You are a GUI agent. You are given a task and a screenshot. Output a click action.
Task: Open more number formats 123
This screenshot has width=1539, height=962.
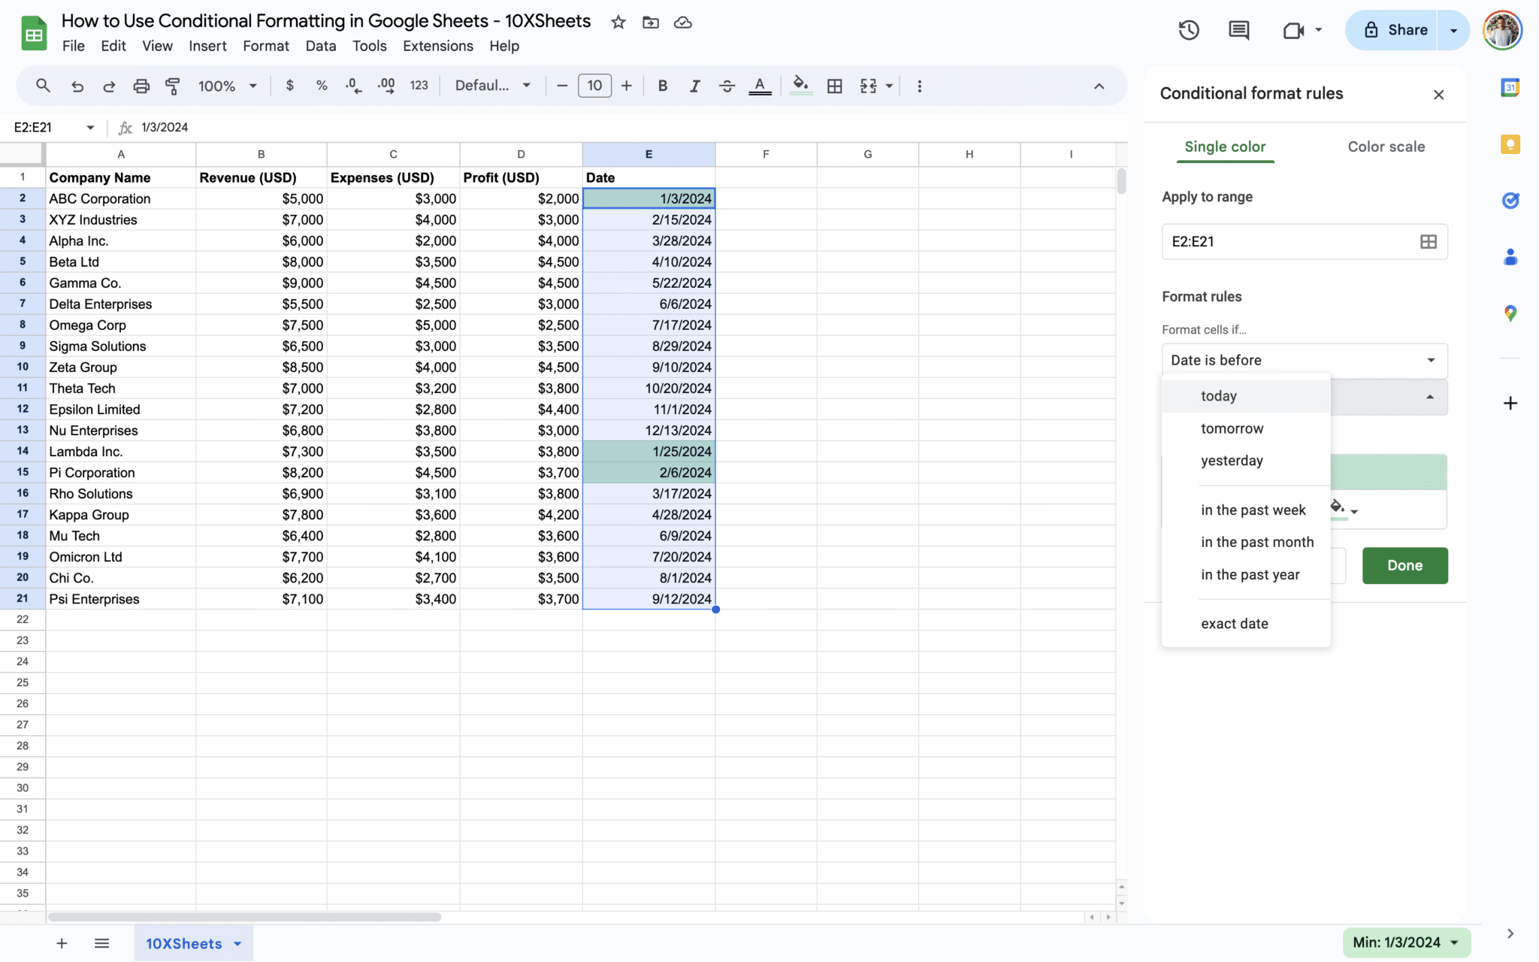coord(419,86)
